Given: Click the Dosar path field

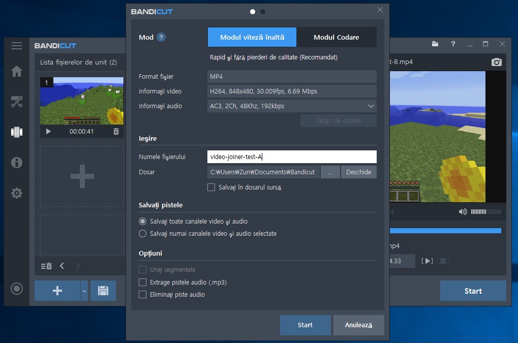Looking at the screenshot, I should (x=263, y=172).
